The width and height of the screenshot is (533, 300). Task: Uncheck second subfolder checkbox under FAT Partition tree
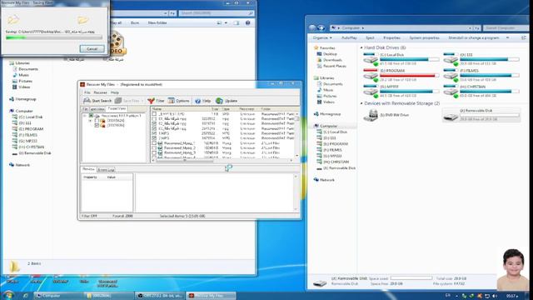click(x=97, y=125)
